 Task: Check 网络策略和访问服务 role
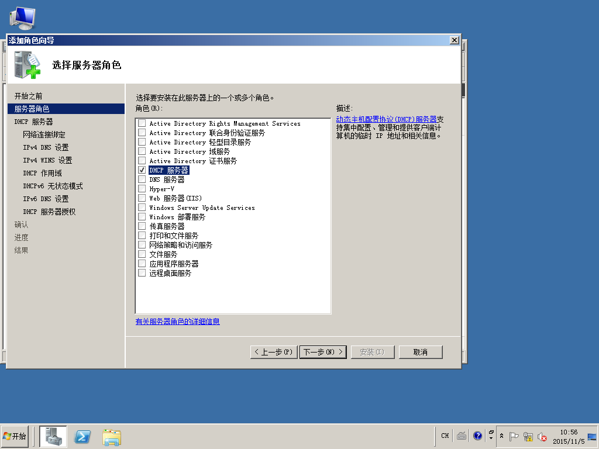tap(142, 245)
